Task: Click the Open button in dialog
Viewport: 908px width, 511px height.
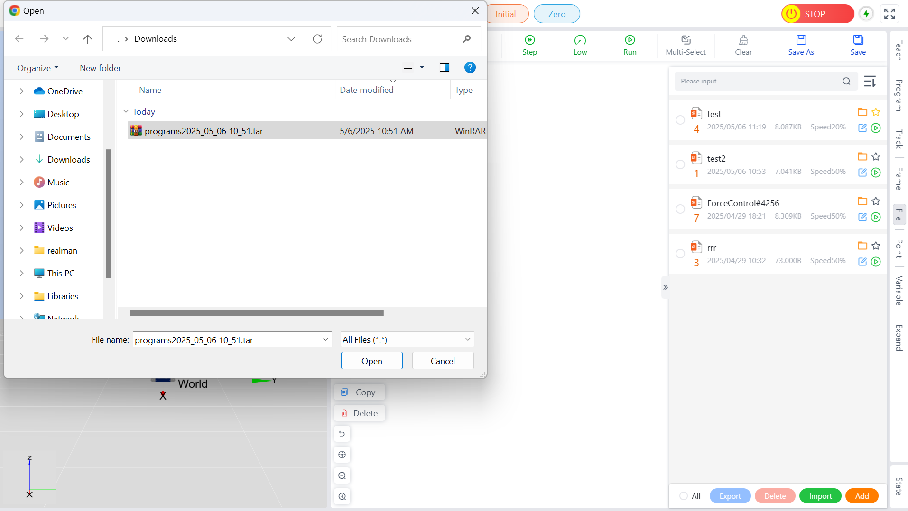Action: point(371,361)
